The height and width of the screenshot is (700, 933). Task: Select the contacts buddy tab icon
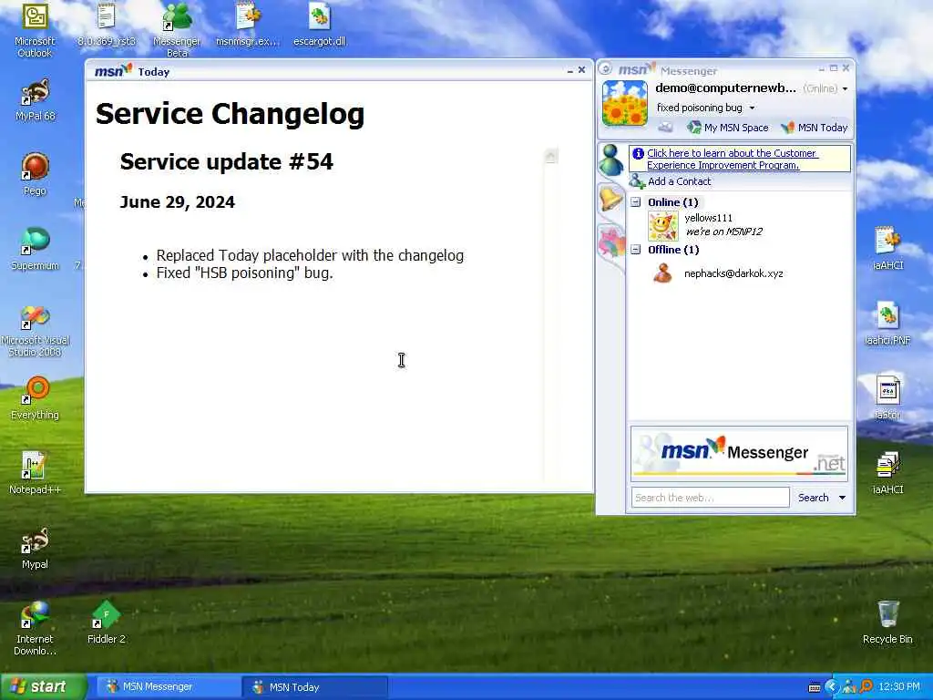611,160
